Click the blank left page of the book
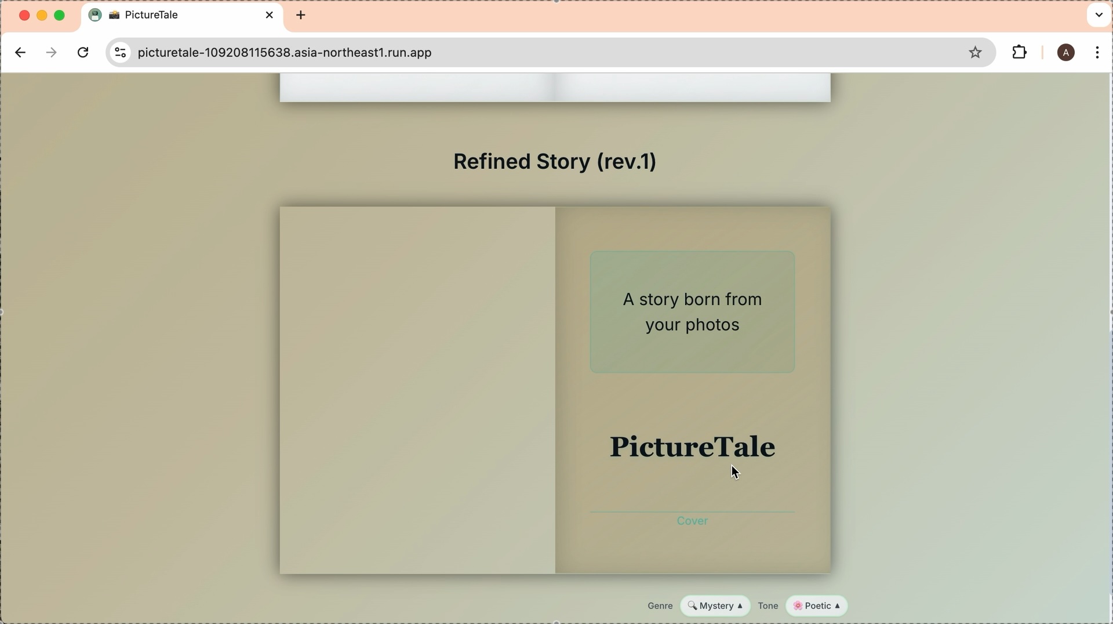Viewport: 1113px width, 624px height. [x=417, y=390]
